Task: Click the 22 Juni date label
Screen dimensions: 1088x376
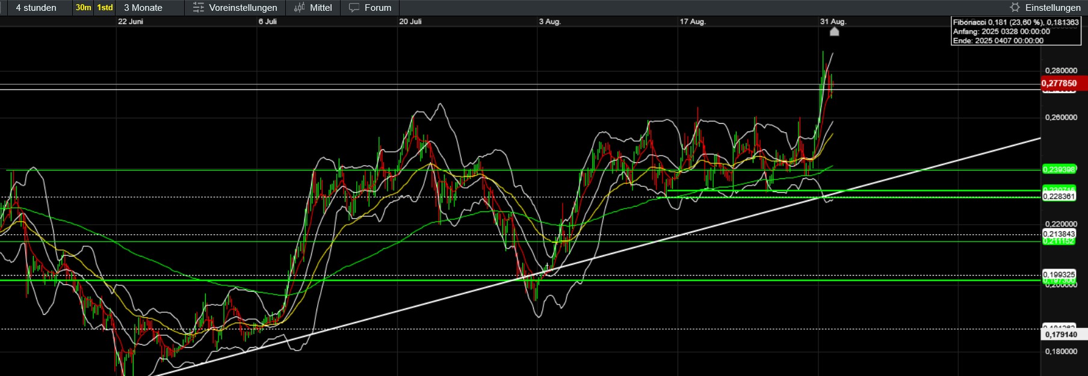Action: [131, 22]
